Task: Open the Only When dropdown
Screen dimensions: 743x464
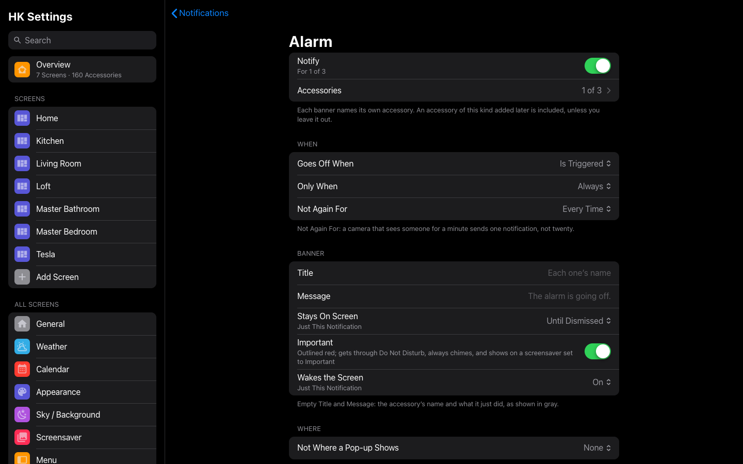Action: click(594, 186)
